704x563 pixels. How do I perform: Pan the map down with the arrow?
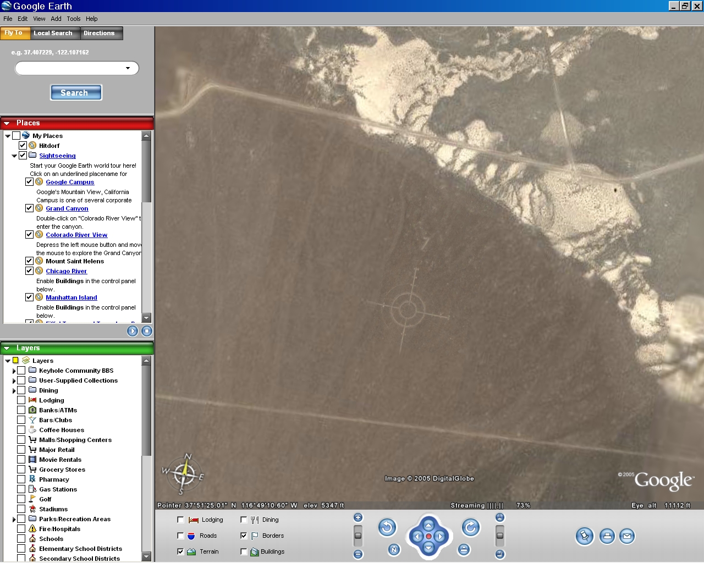(x=428, y=548)
